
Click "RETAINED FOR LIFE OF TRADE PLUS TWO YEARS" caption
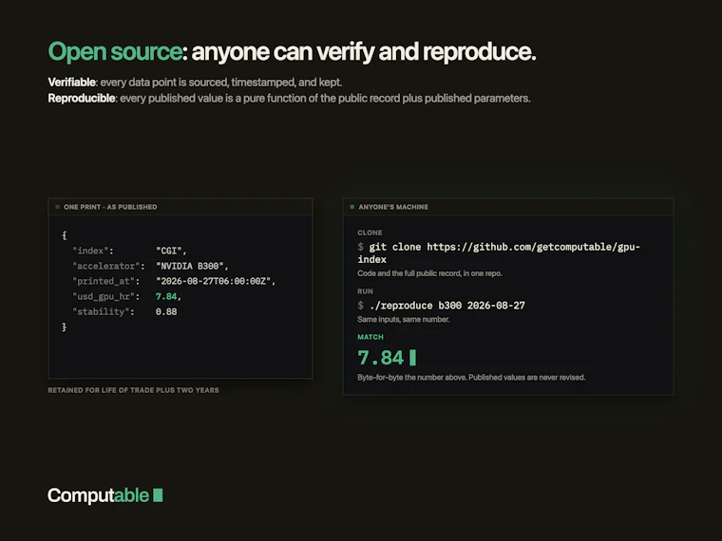click(134, 390)
